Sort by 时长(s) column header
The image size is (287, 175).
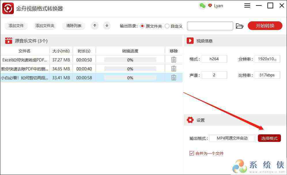[x=84, y=51]
